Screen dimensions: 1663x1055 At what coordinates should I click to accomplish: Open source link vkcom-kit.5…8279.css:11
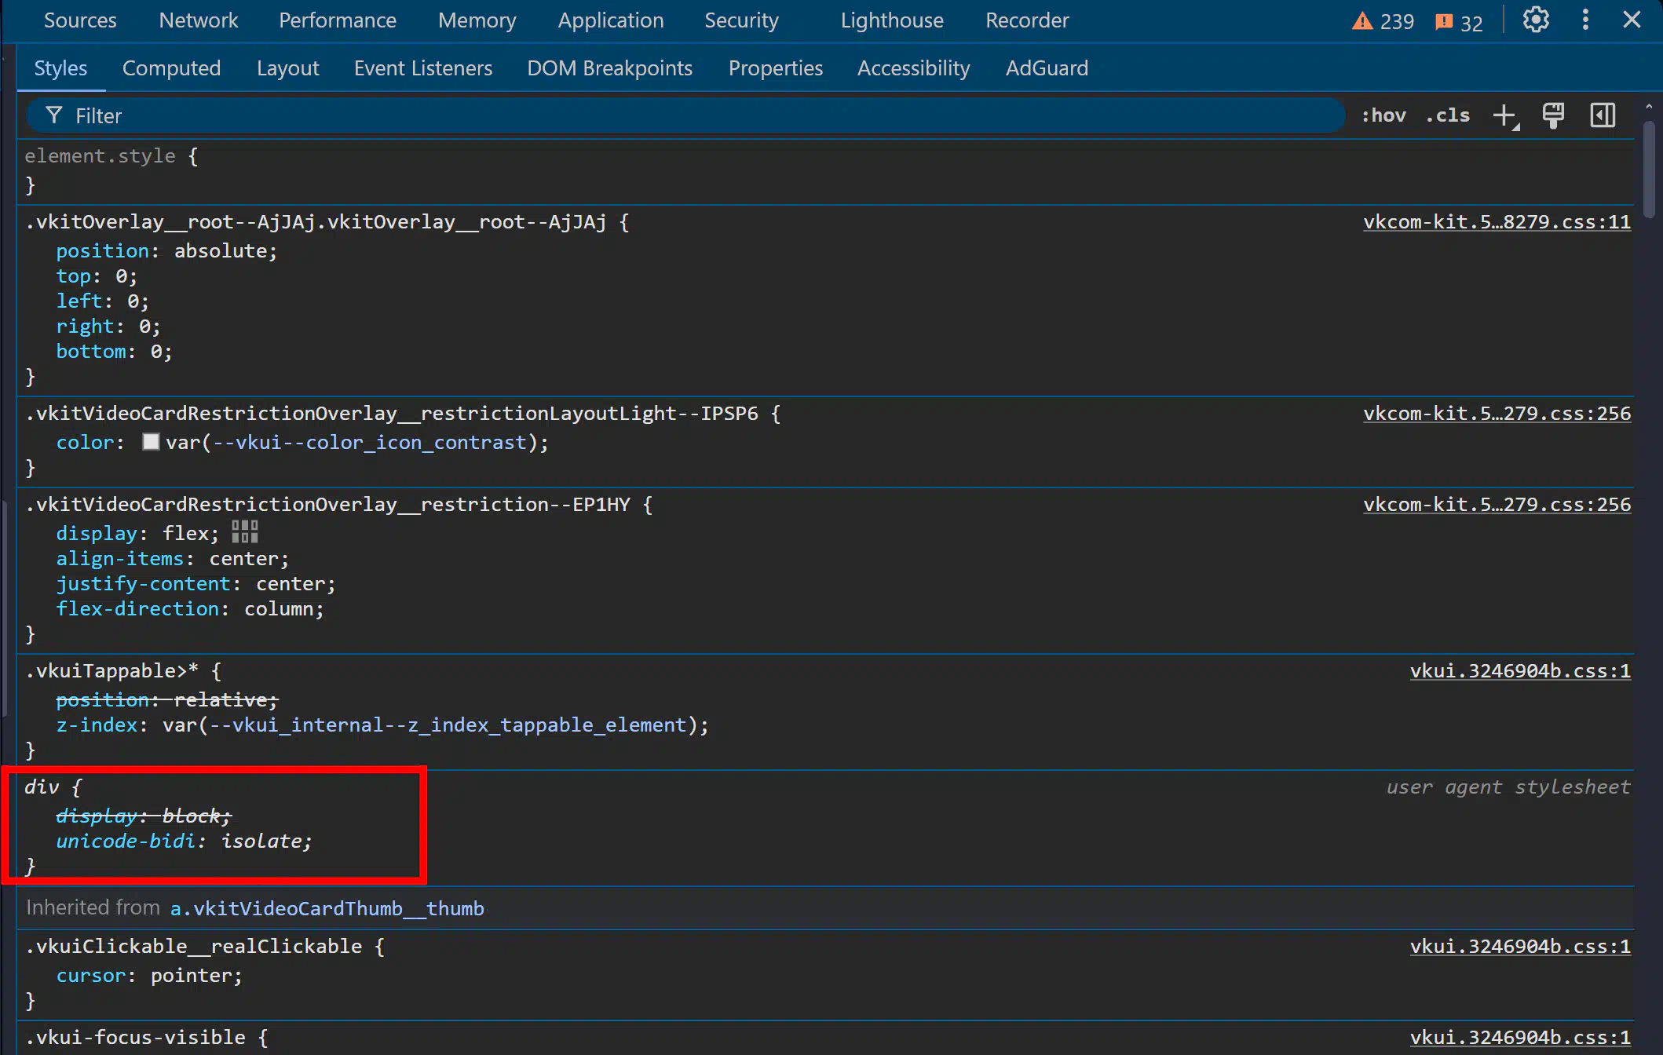coord(1497,222)
